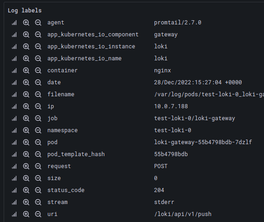The height and width of the screenshot is (222, 264).
Task: Filter for size value 0
Action: pos(26,178)
